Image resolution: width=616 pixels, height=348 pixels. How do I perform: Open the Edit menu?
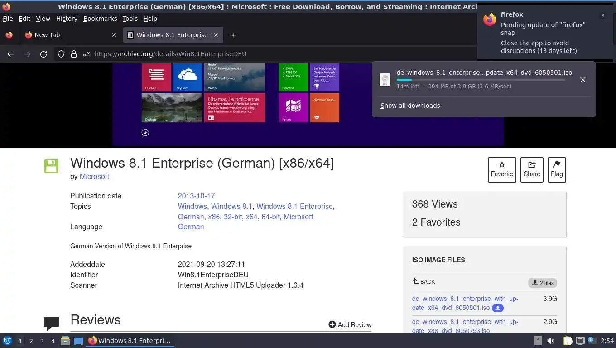[x=24, y=19]
